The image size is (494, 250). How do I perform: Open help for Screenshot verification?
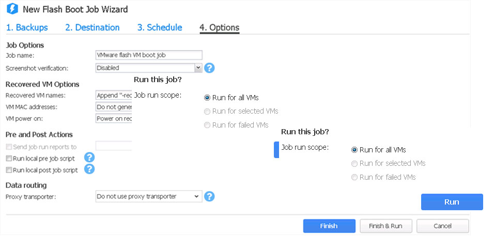point(209,68)
